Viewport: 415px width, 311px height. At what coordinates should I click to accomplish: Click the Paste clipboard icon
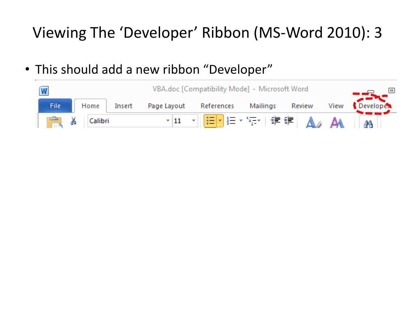tap(54, 122)
